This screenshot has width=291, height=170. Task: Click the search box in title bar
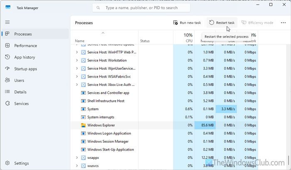(141, 7)
